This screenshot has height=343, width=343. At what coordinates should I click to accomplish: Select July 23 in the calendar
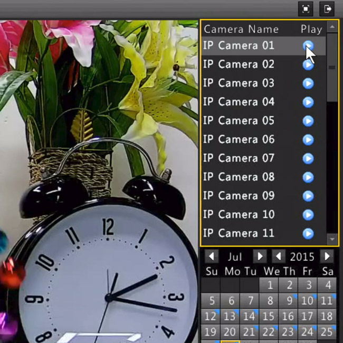click(x=288, y=332)
